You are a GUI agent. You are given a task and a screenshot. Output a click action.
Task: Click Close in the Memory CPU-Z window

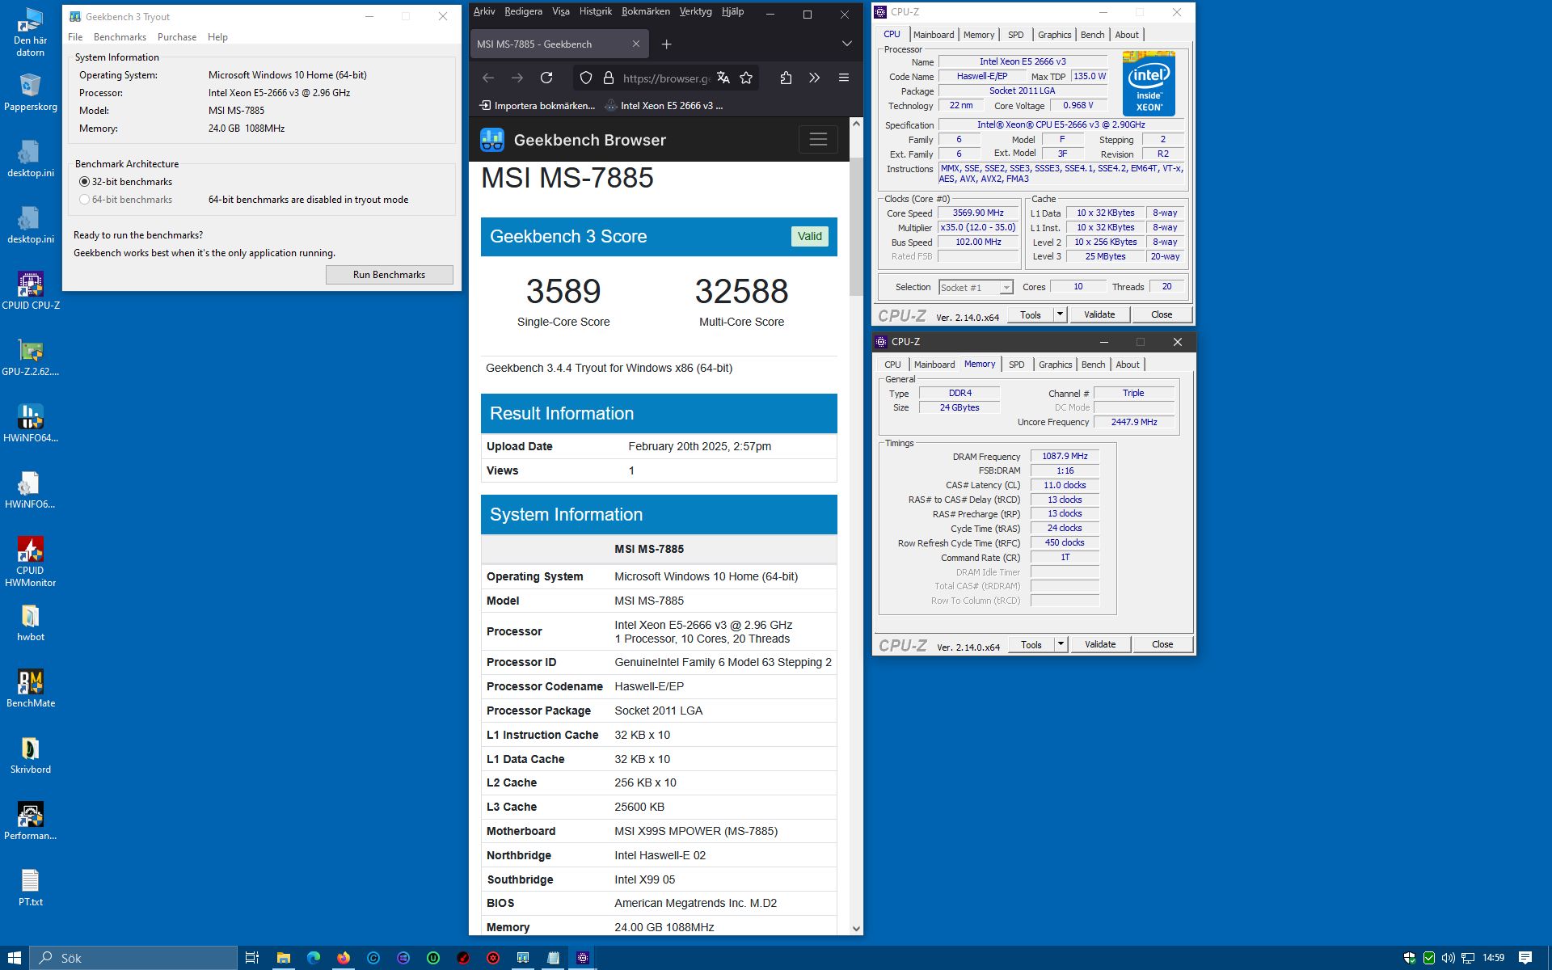1162,644
